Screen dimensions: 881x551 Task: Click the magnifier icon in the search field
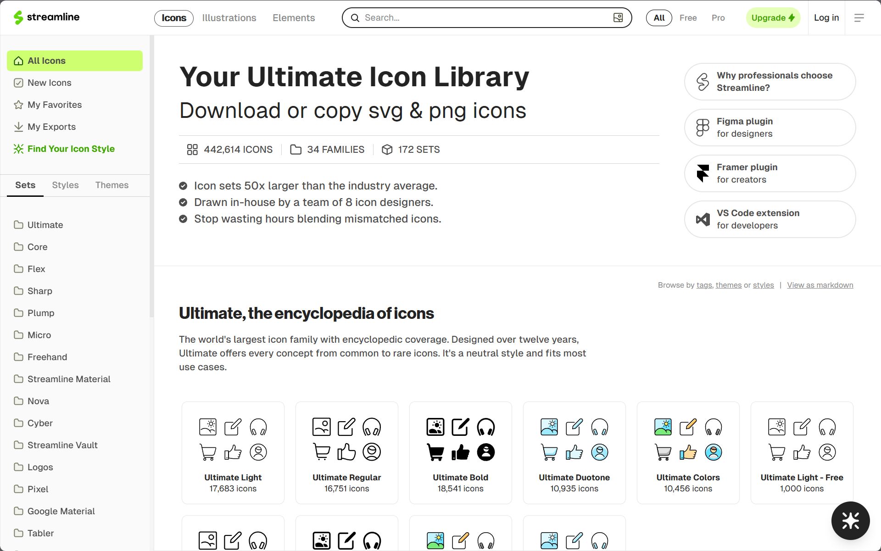pos(355,17)
